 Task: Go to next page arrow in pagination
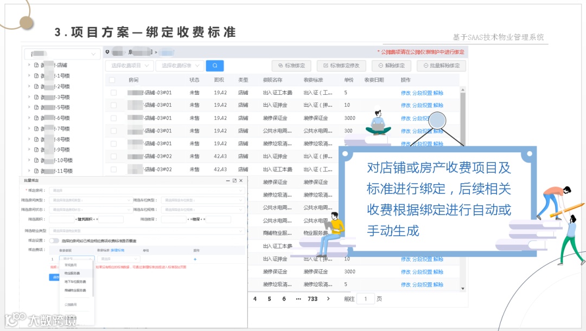click(328, 298)
